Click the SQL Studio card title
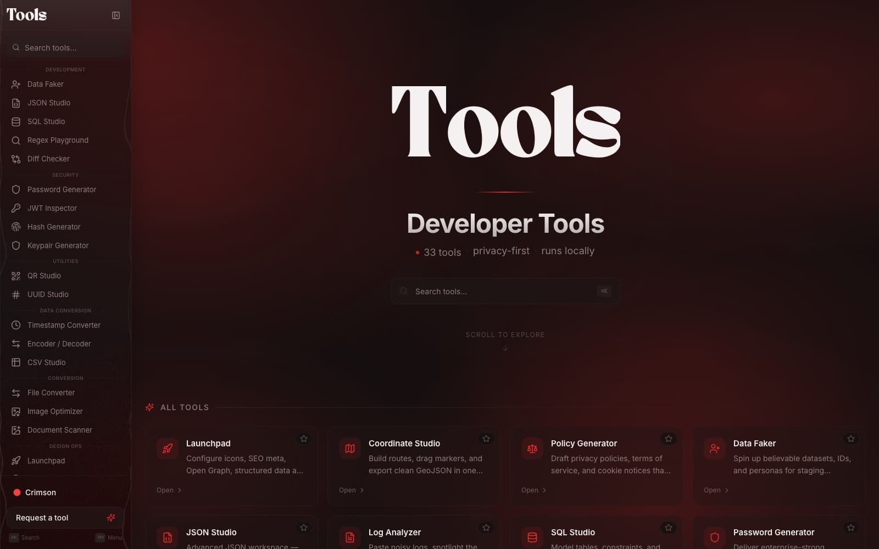This screenshot has width=879, height=549. pos(573,533)
